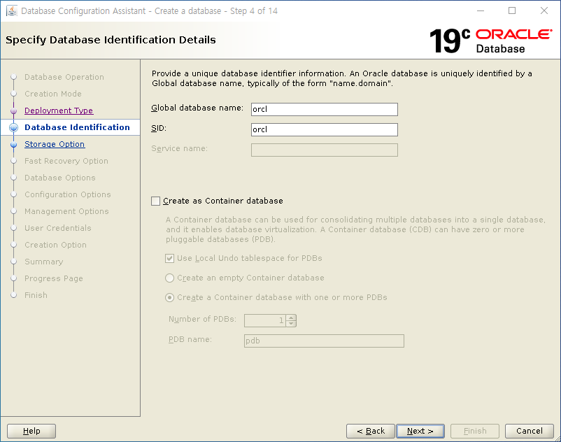
Task: Decrease Number of PDBs with down arrow
Action: tap(291, 323)
